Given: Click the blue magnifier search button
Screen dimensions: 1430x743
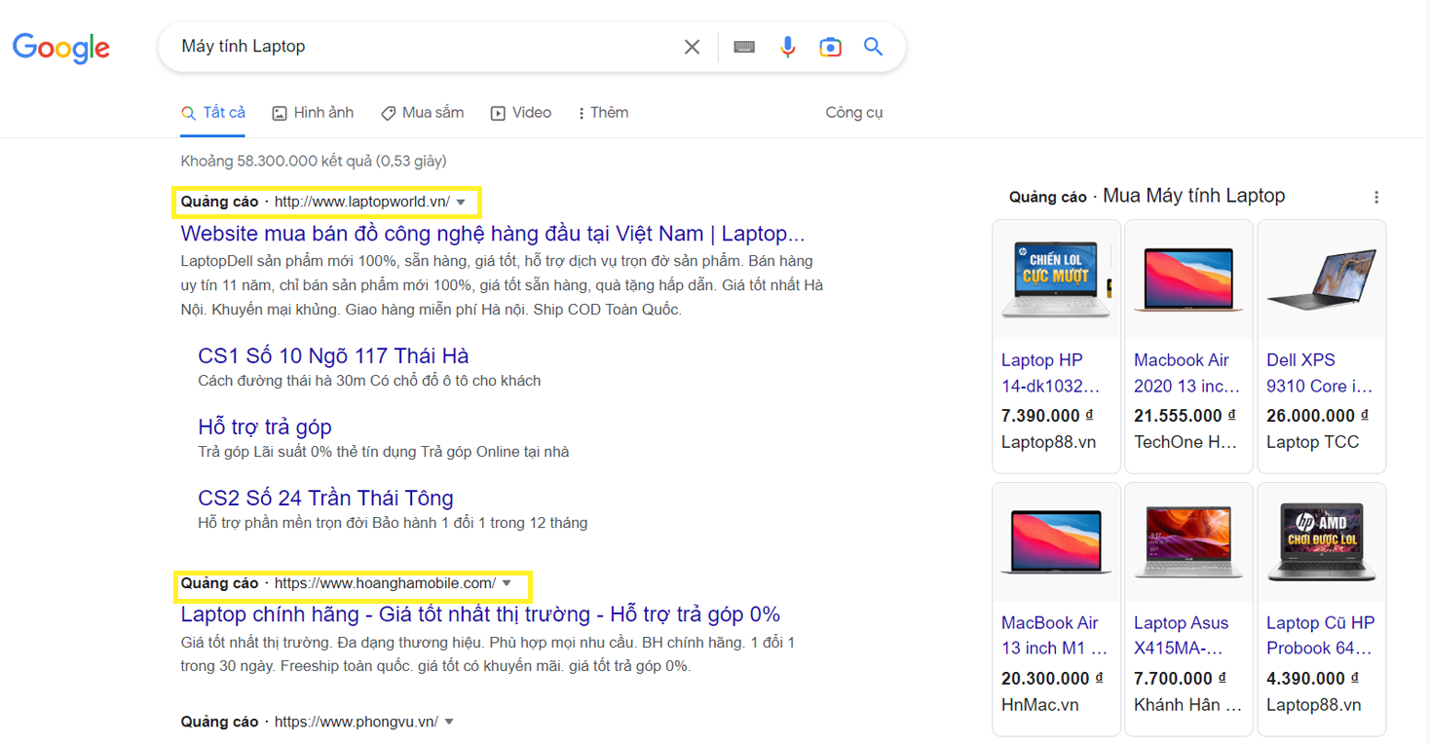Looking at the screenshot, I should [x=873, y=47].
